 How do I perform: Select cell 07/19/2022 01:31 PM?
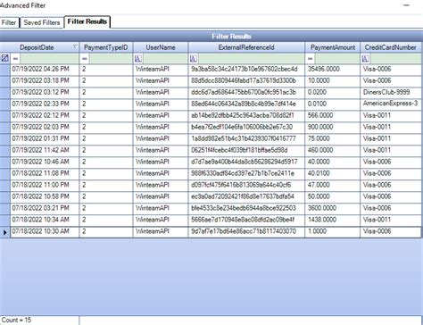(x=45, y=139)
